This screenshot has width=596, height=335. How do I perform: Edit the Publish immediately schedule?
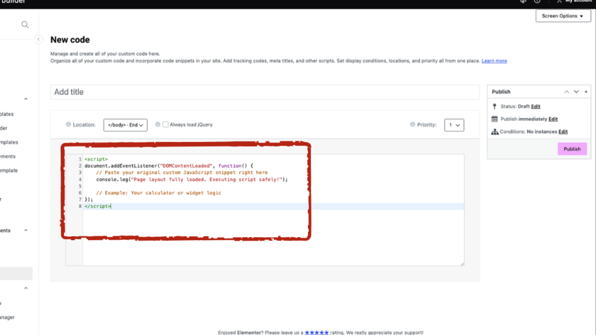(x=553, y=119)
